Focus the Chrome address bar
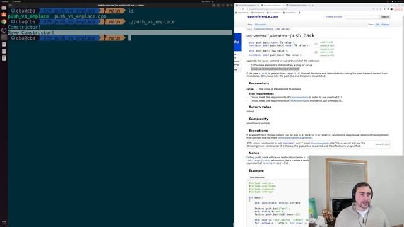This screenshot has width=404, height=227. [x=309, y=9]
